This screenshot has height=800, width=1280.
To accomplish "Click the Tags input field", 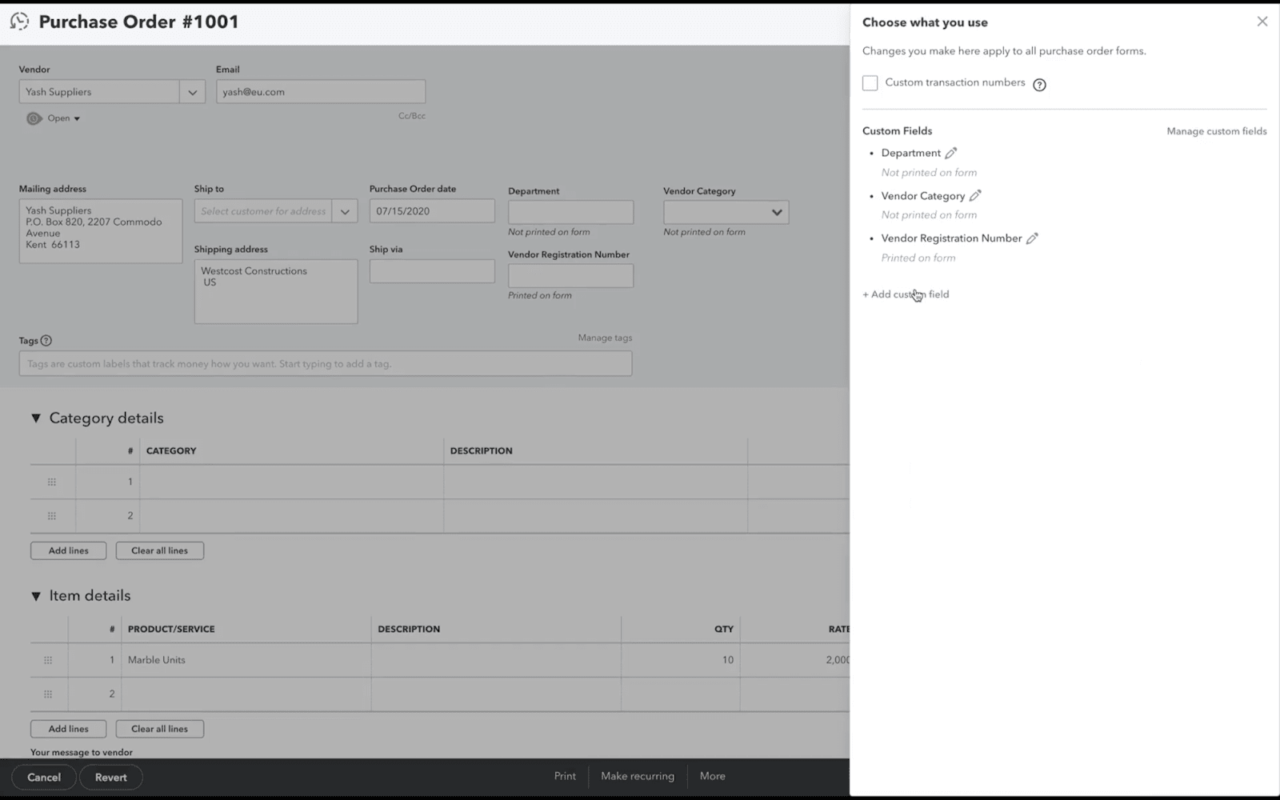I will pyautogui.click(x=326, y=364).
